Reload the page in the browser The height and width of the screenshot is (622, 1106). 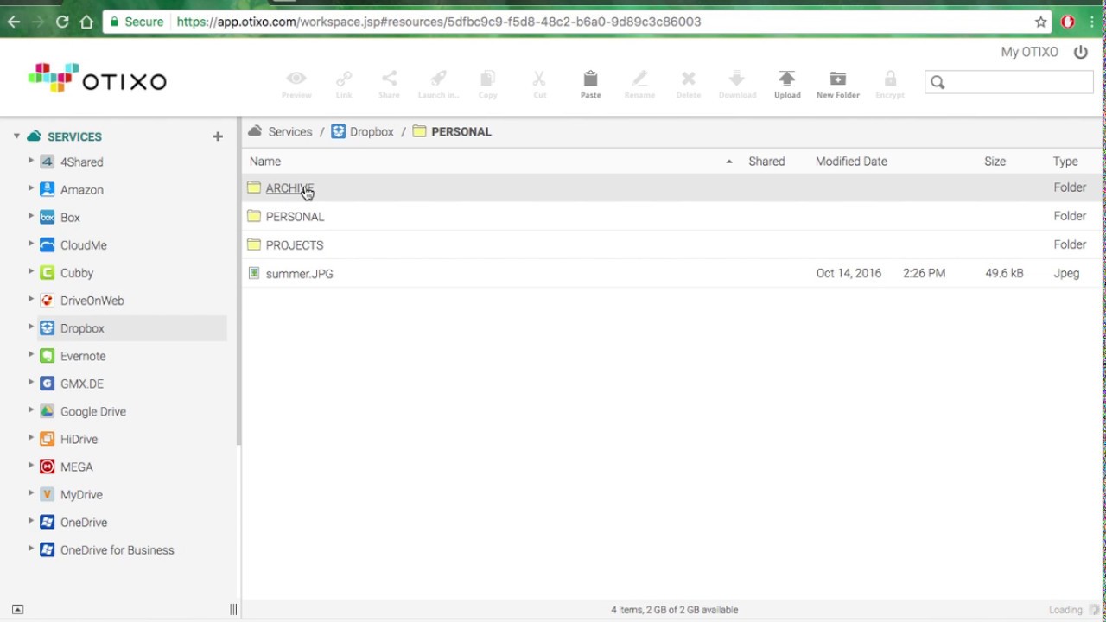point(62,22)
